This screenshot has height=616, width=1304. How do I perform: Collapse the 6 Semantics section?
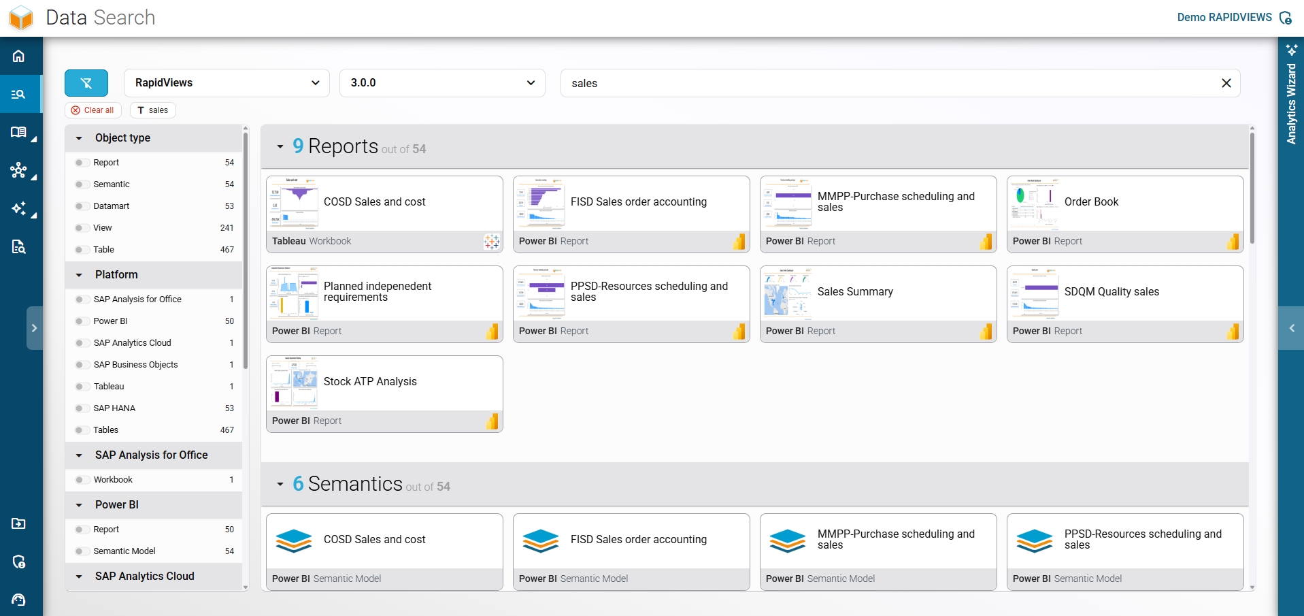tap(280, 484)
